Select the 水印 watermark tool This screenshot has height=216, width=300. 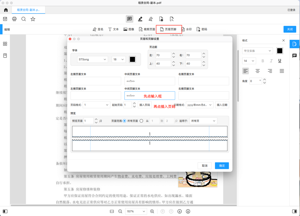tap(187, 29)
